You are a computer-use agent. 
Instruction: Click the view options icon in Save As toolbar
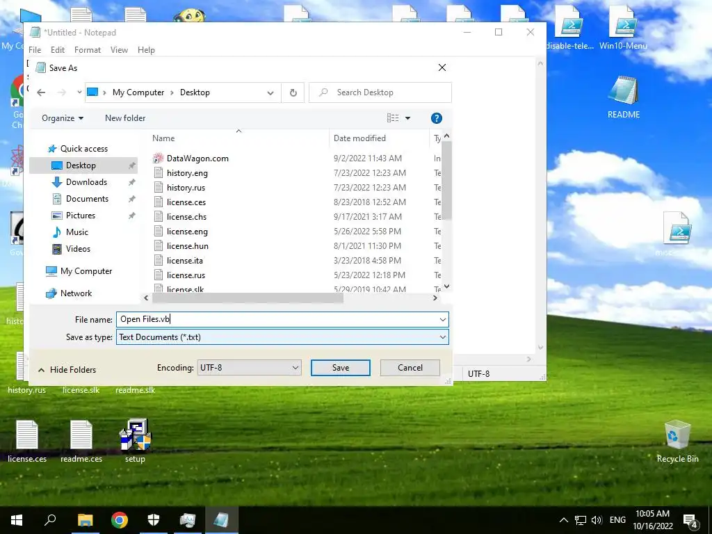click(393, 118)
